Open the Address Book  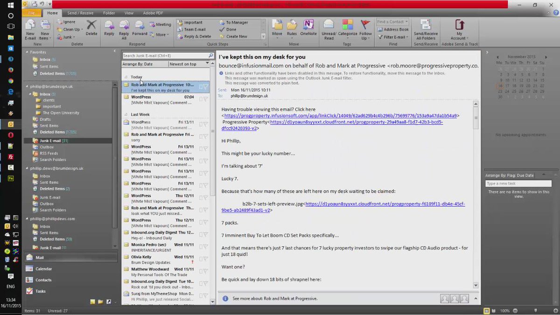pyautogui.click(x=392, y=29)
